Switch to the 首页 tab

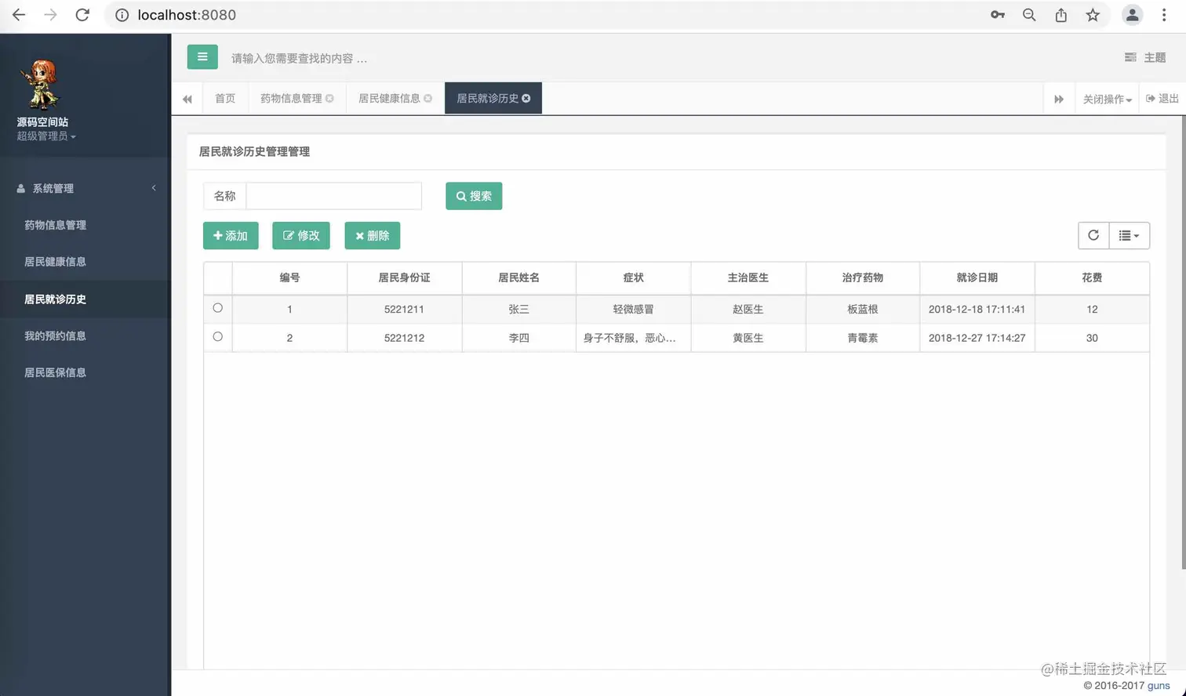225,98
